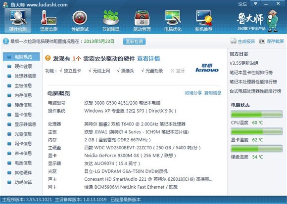Open the 硬件检测 hardware detection toolbar icon

[18, 20]
